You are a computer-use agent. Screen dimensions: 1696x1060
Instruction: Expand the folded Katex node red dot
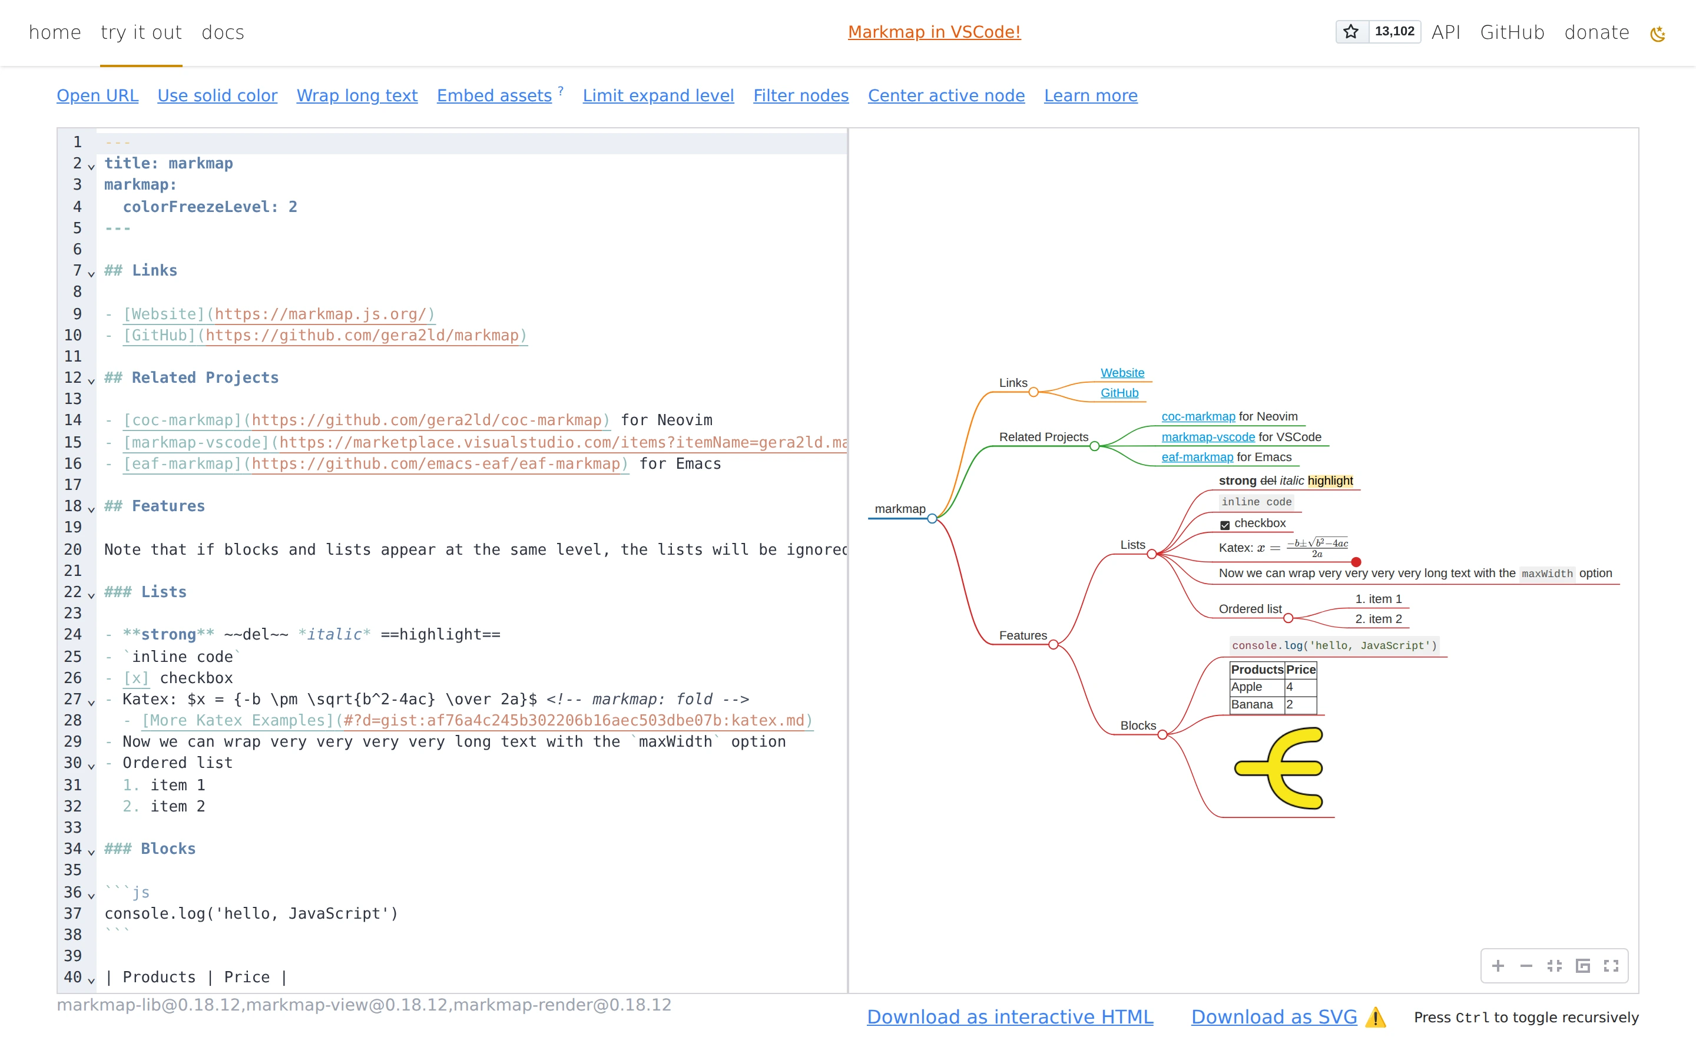tap(1356, 562)
